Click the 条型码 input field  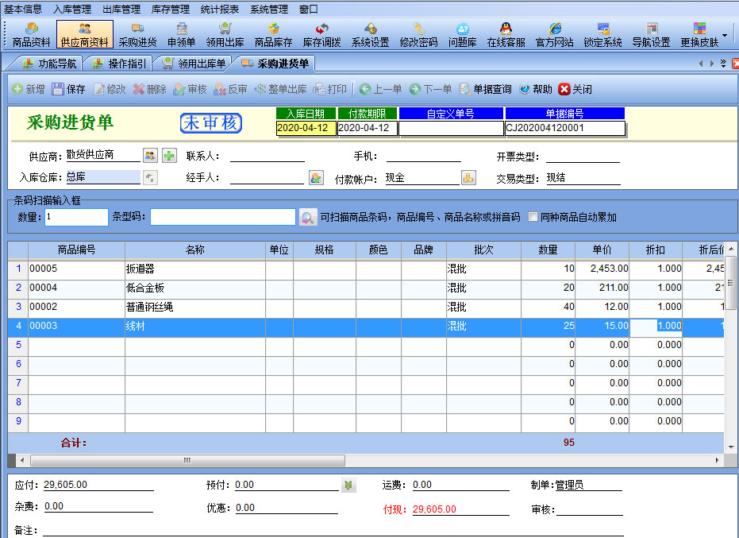(x=222, y=217)
